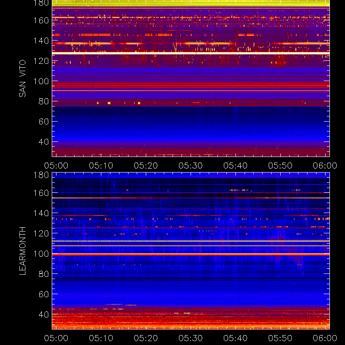Click 05:00 time label under Learmonth plot

click(56, 338)
